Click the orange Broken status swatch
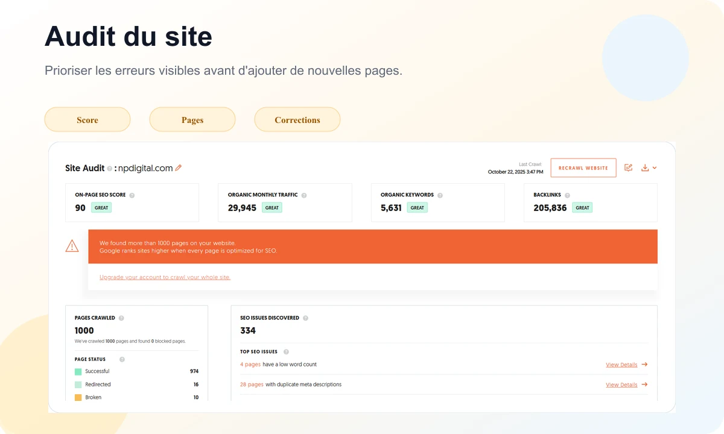The image size is (724, 434). [78, 398]
